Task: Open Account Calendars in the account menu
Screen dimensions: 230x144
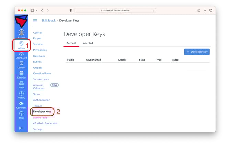Action: pos(39,87)
